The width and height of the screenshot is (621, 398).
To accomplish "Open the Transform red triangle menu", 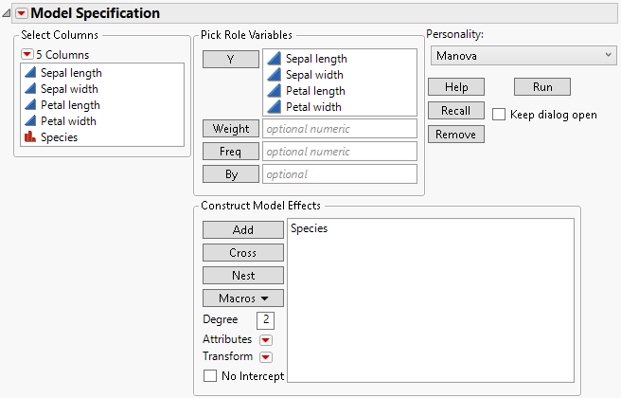I will click(x=266, y=357).
